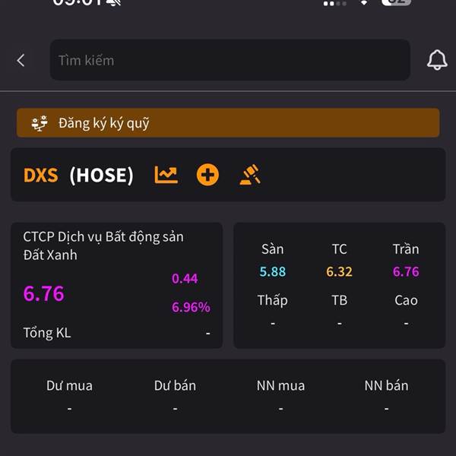
Task: Tap the Trần ceiling price 6.76
Action: pos(406,271)
